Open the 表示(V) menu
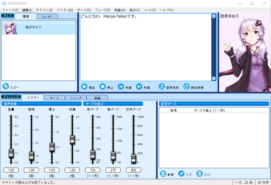The width and height of the screenshot is (271, 185). pos(135,10)
